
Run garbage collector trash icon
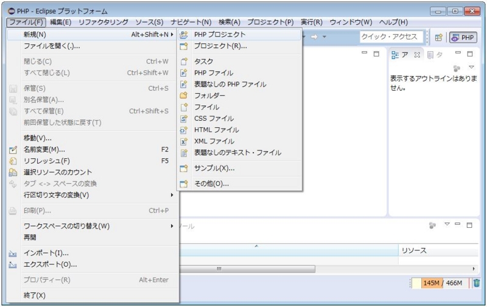pyautogui.click(x=477, y=283)
